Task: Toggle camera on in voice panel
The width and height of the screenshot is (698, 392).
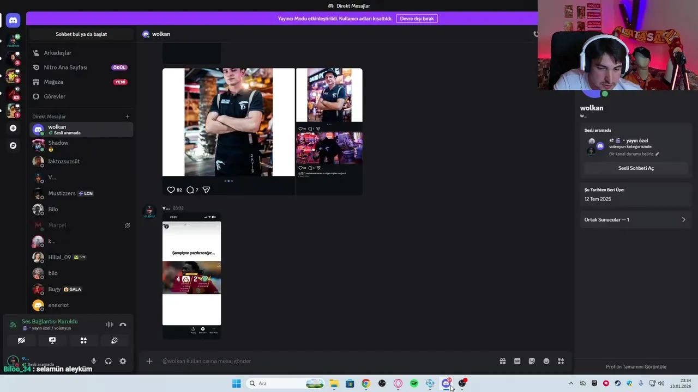Action: pos(21,340)
